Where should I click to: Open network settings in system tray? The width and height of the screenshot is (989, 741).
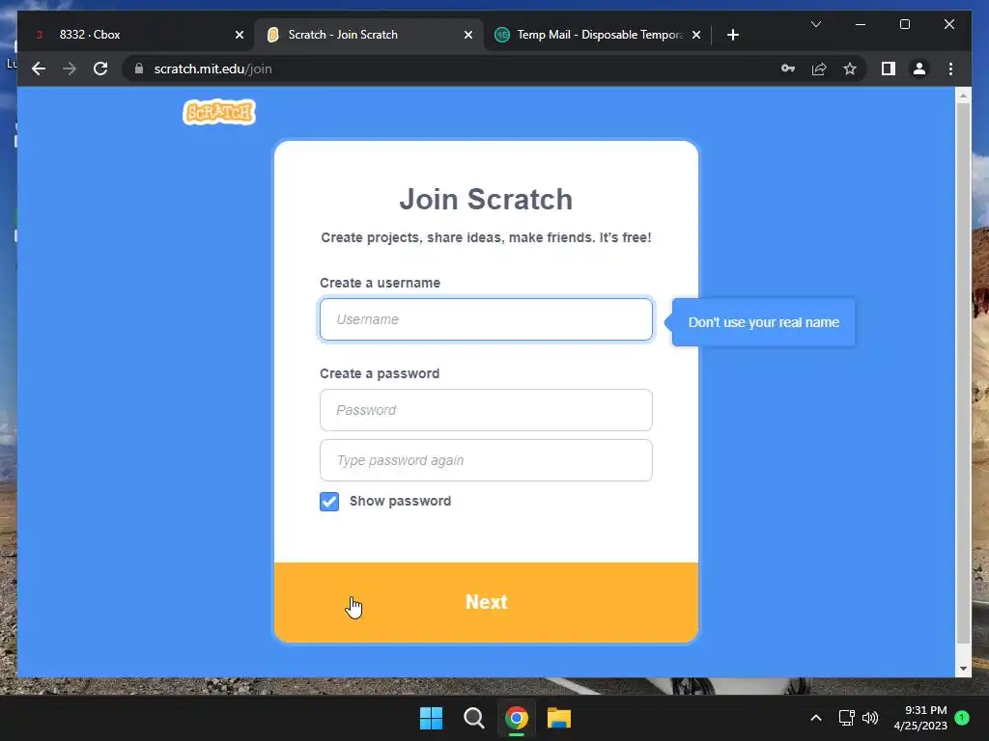(846, 718)
